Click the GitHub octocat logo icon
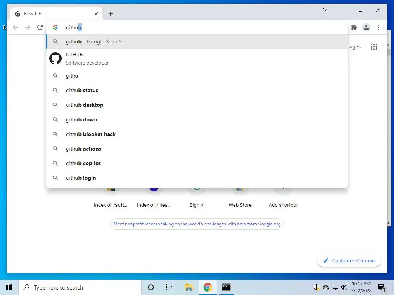Screen dimensions: 394x295 [x=55, y=58]
